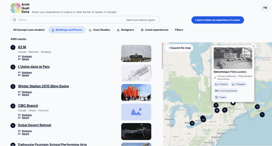
Task: Click the map cluster marker 19
Action: [x=192, y=123]
